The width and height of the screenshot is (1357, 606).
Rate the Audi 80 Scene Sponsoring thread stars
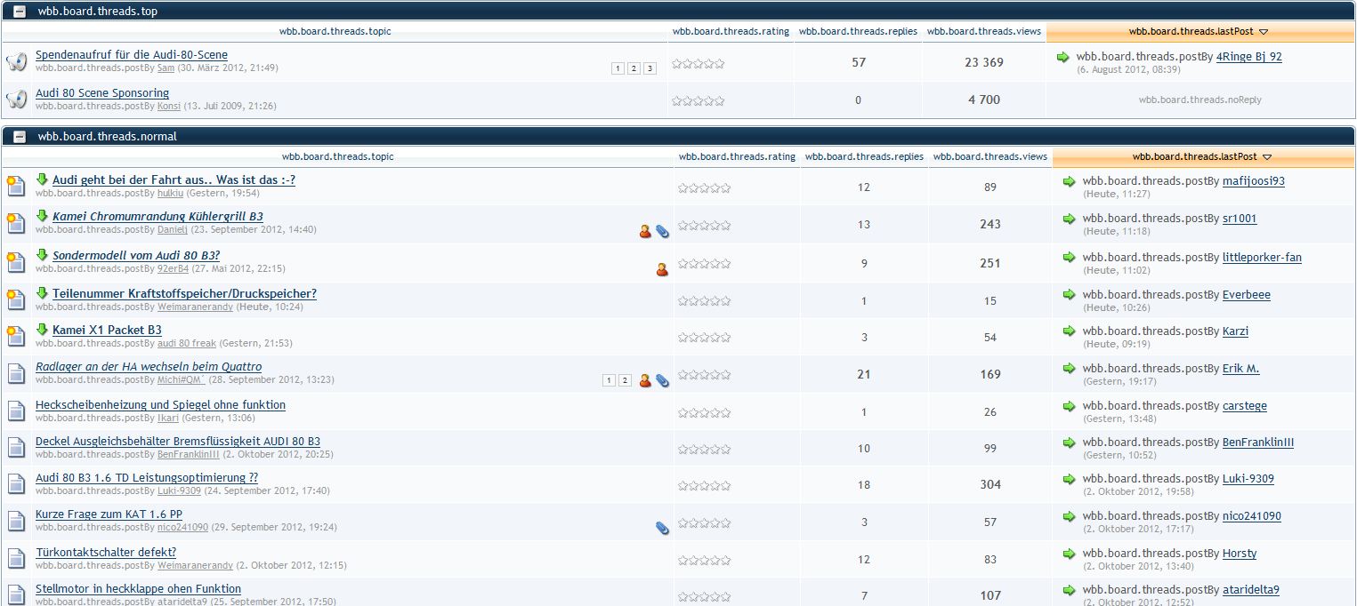(x=698, y=101)
